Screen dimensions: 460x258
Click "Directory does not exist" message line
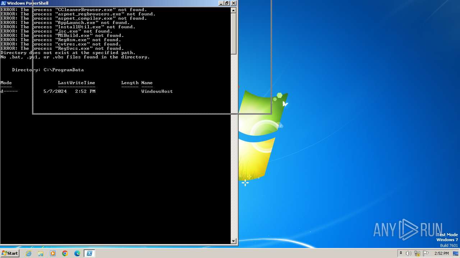tap(68, 53)
